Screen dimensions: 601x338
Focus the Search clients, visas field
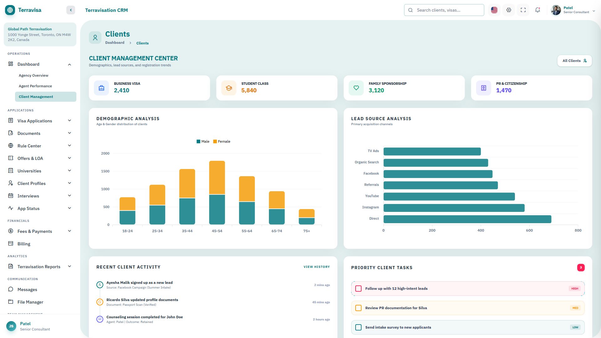(444, 10)
